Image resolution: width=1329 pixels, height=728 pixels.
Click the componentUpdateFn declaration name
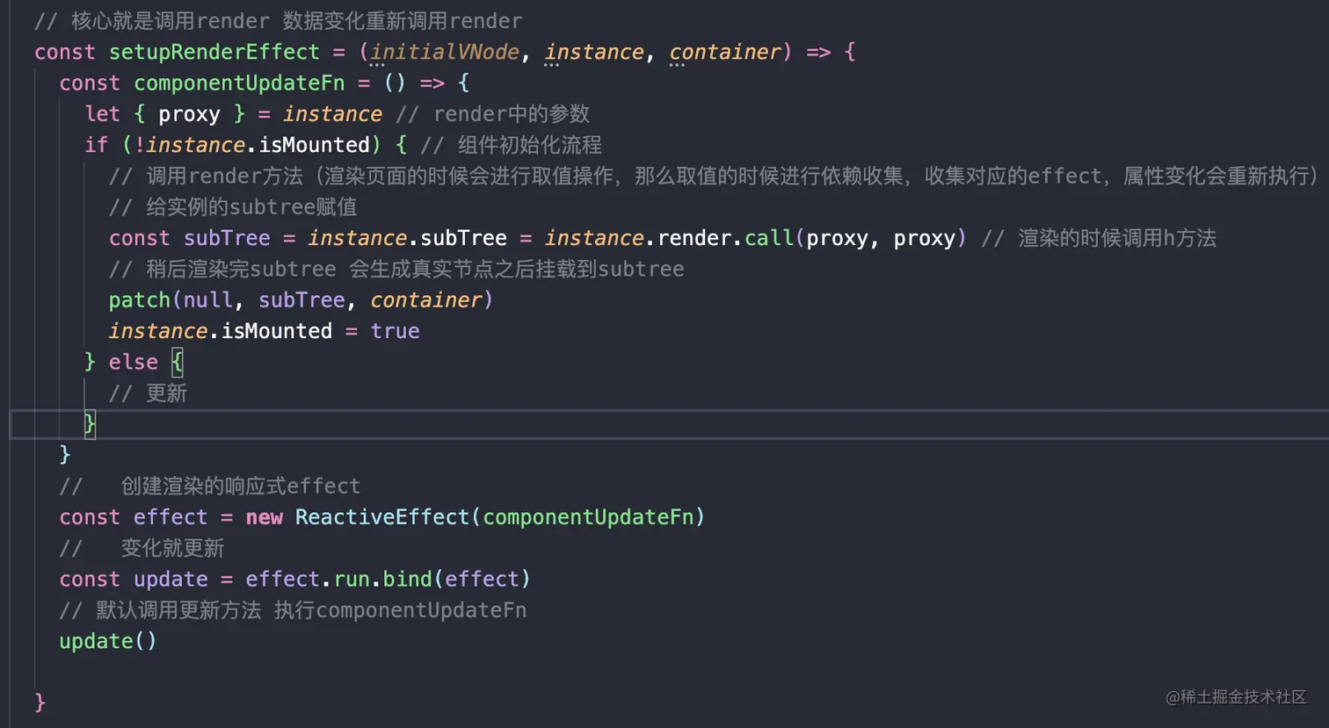pyautogui.click(x=239, y=83)
